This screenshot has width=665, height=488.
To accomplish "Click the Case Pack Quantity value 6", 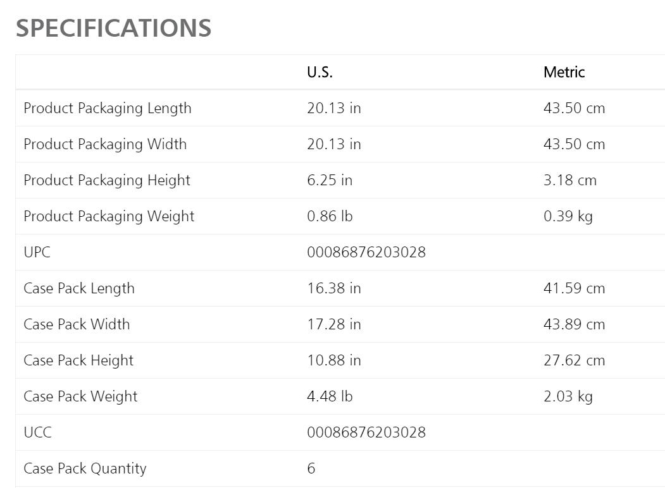I will [311, 468].
